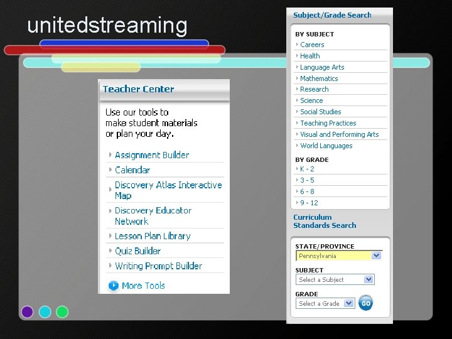Open the Select a Grade dropdown

point(325,303)
